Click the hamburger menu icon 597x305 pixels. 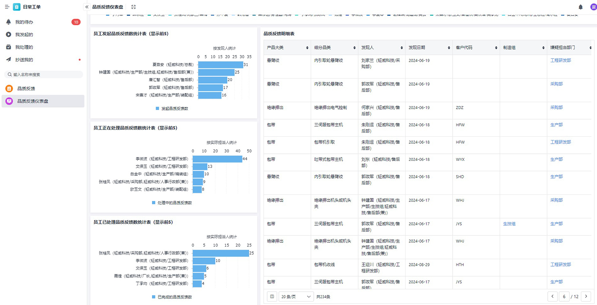7,7
